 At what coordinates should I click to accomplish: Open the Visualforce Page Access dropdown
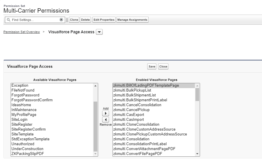(99, 32)
